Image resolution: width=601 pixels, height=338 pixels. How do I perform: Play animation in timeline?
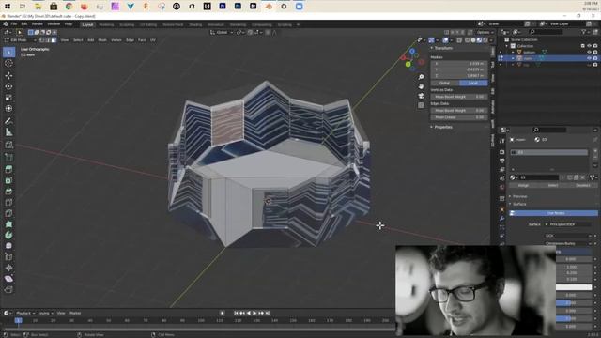tap(254, 313)
